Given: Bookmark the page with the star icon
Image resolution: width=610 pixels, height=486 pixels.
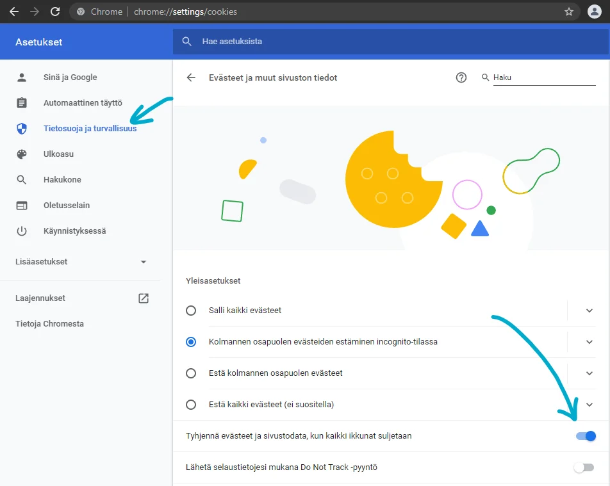Looking at the screenshot, I should (568, 11).
